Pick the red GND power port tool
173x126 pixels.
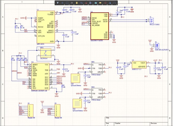tap(86, 3)
